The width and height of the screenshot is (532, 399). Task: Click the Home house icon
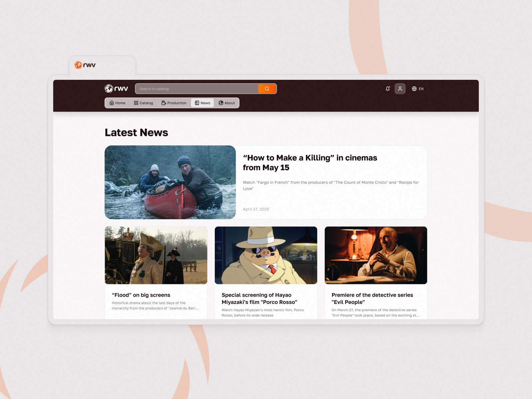(112, 103)
